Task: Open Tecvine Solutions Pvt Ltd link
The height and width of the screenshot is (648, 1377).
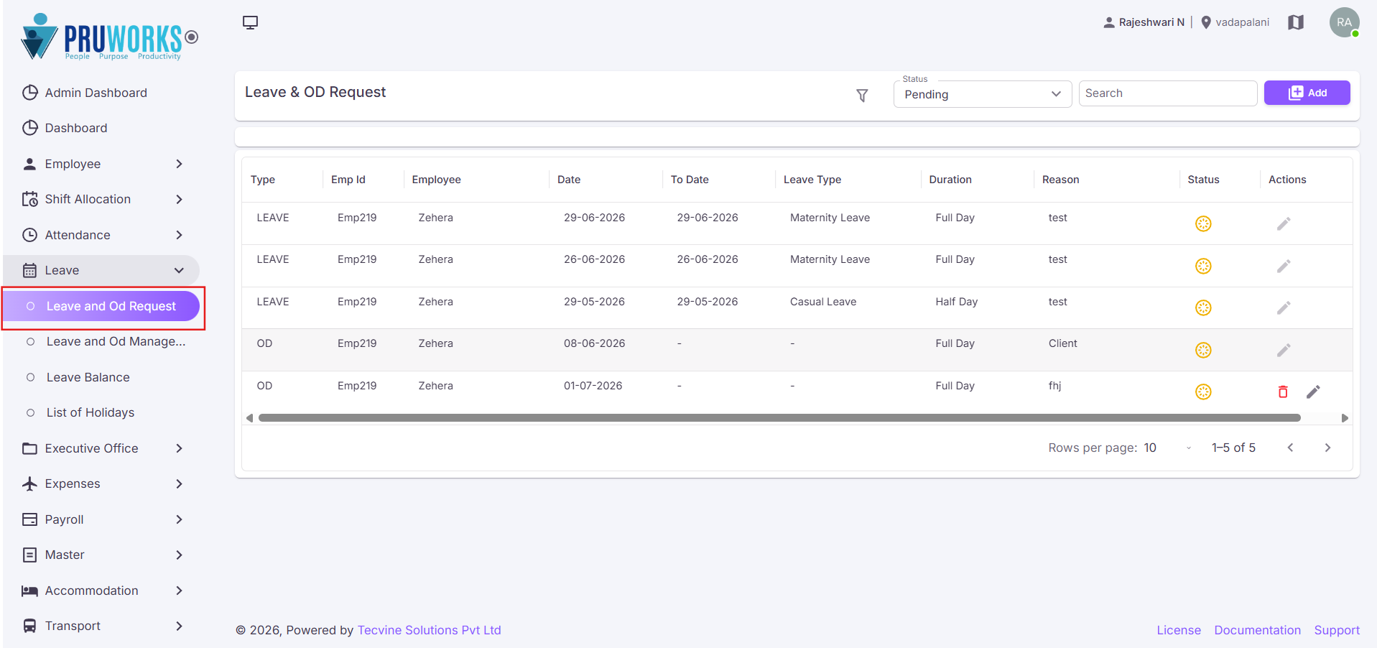Action: pyautogui.click(x=429, y=630)
